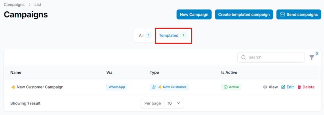The image size is (324, 115).
Task: Click the WhatsApp badge in Via column
Action: pos(117,87)
